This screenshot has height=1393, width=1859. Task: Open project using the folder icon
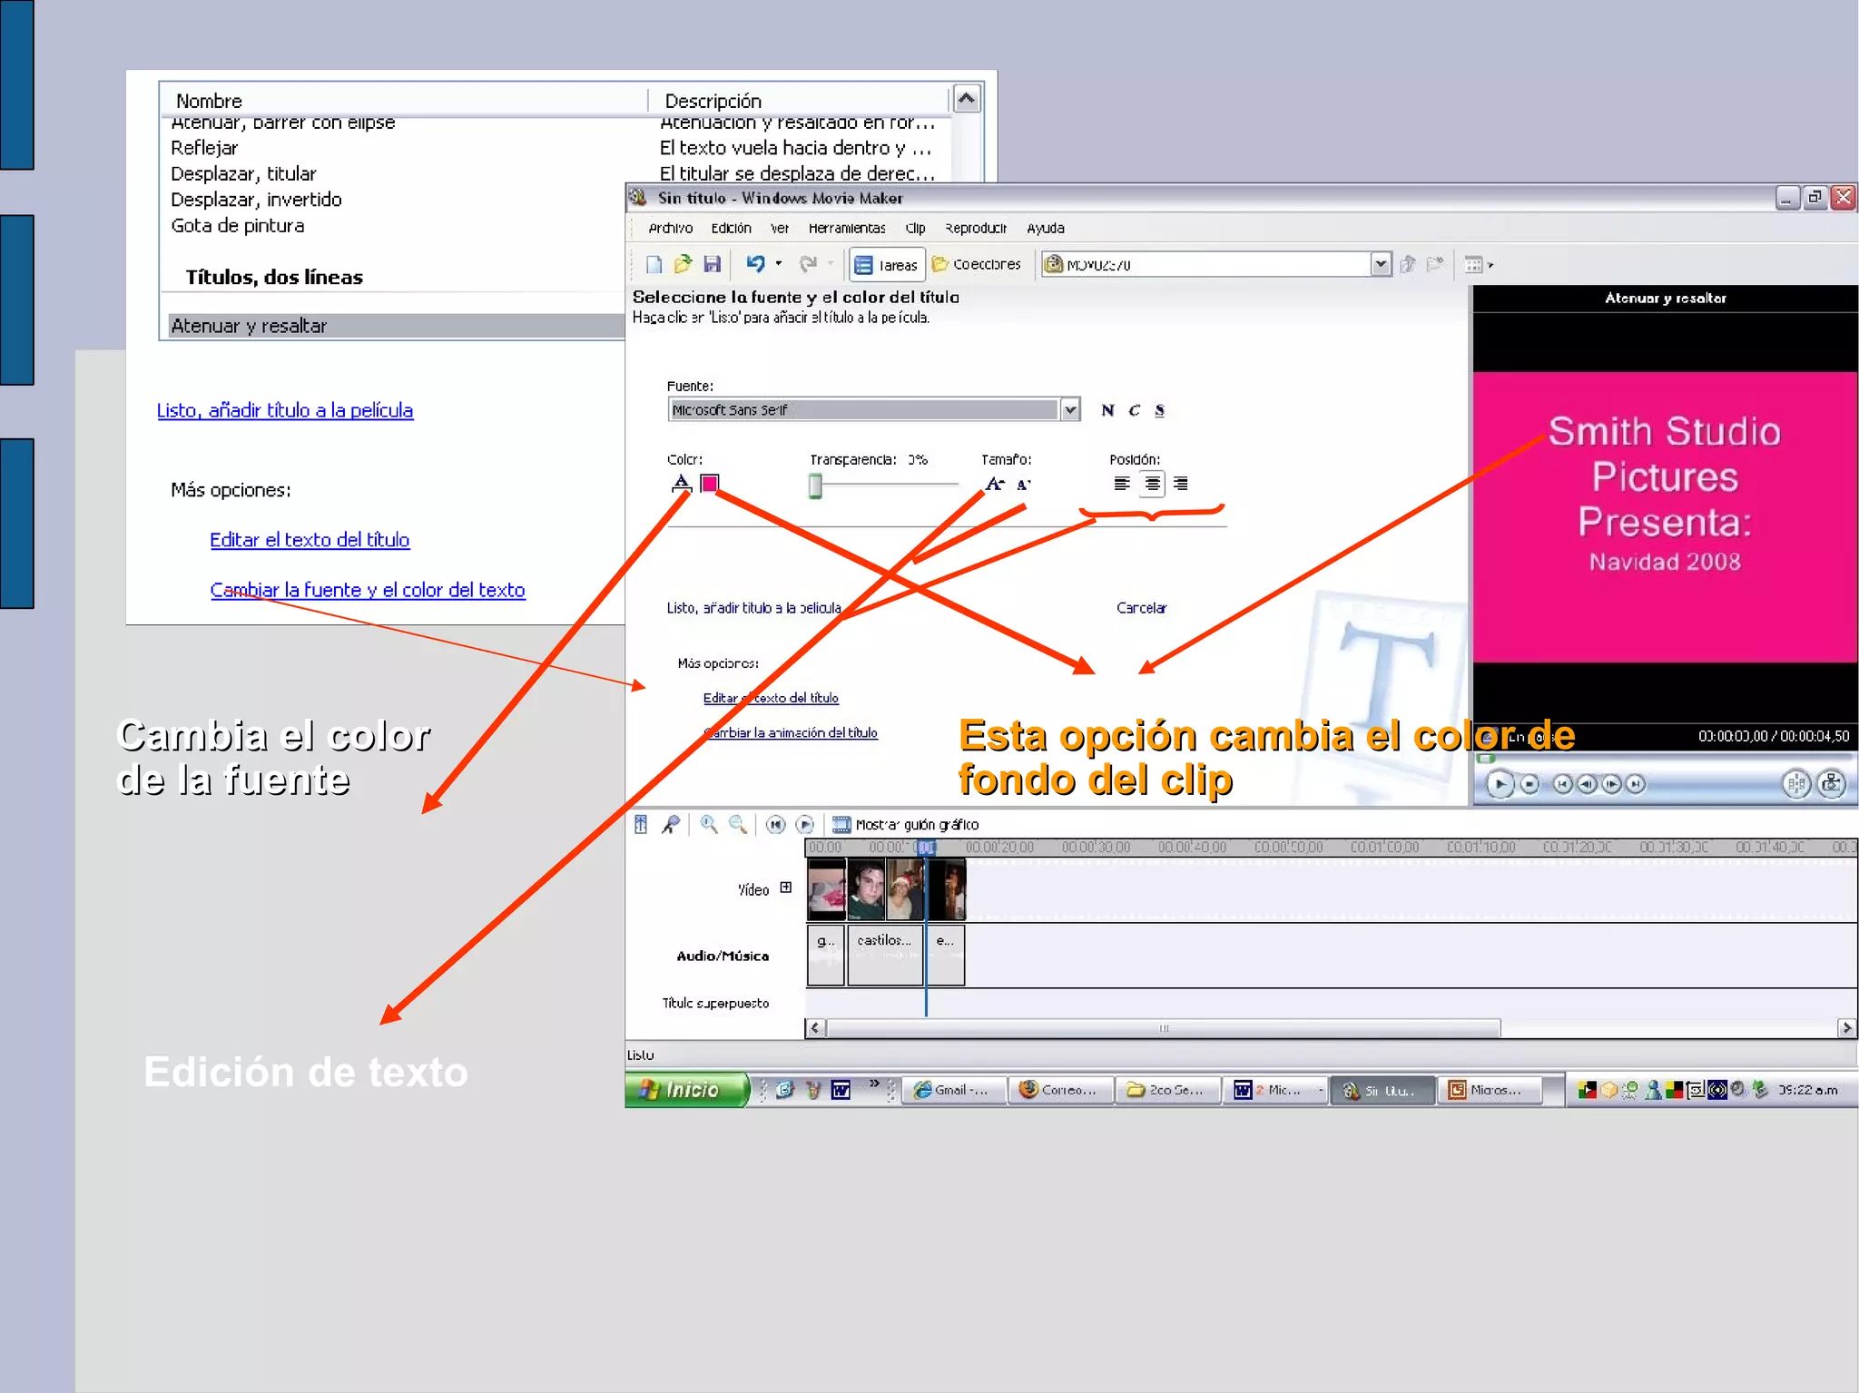pyautogui.click(x=683, y=264)
